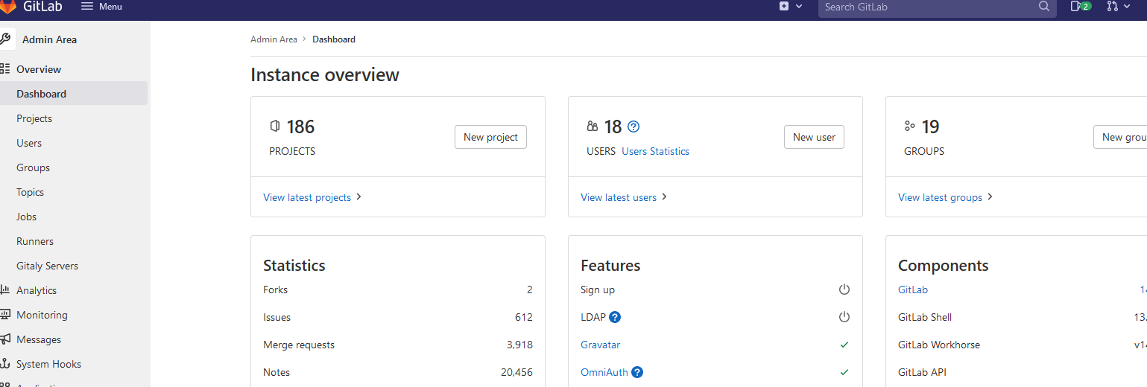This screenshot has height=387, width=1147.
Task: Click the users count help icon
Action: click(633, 127)
